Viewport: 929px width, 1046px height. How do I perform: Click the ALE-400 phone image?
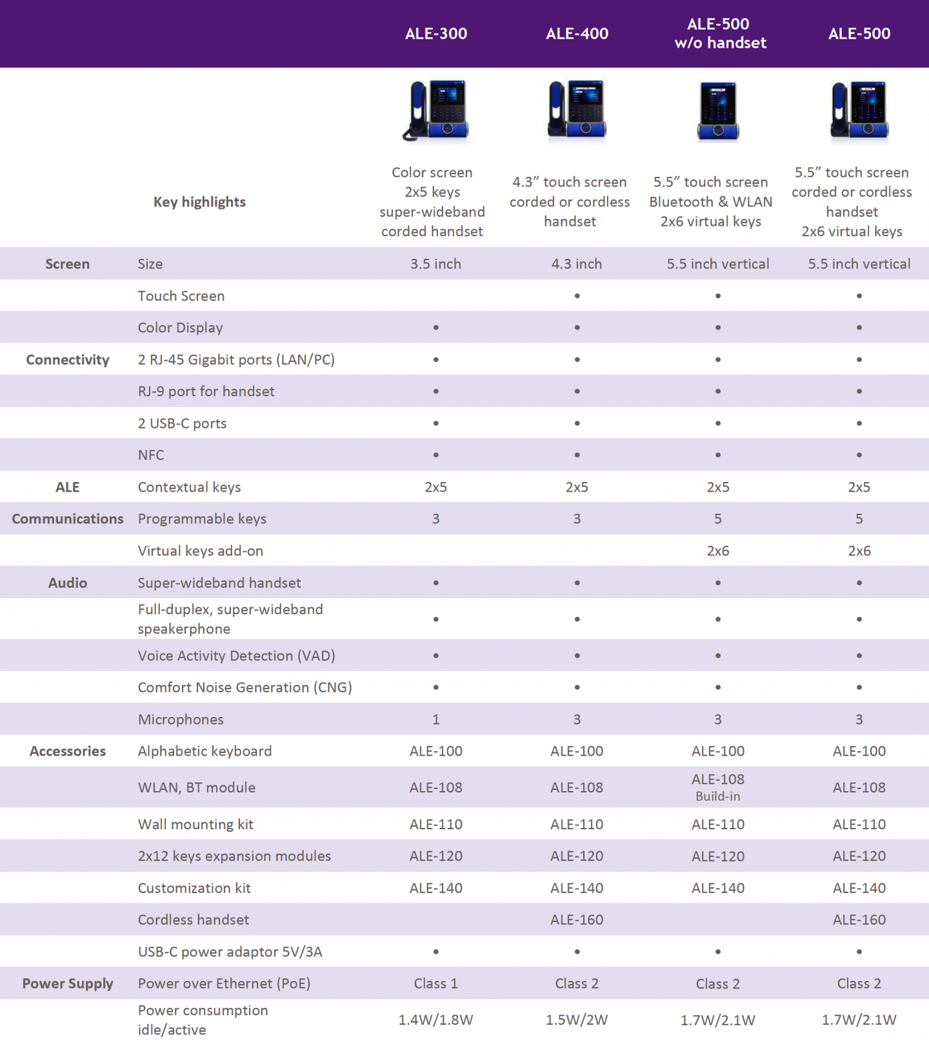coord(577,110)
